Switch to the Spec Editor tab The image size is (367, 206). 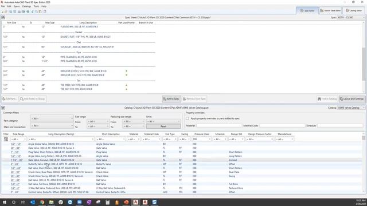tap(307, 10)
